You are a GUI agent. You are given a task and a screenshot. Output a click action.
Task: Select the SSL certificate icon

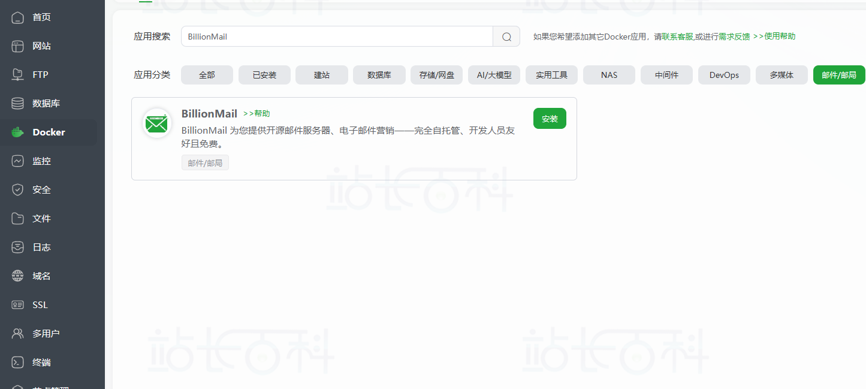(x=18, y=304)
